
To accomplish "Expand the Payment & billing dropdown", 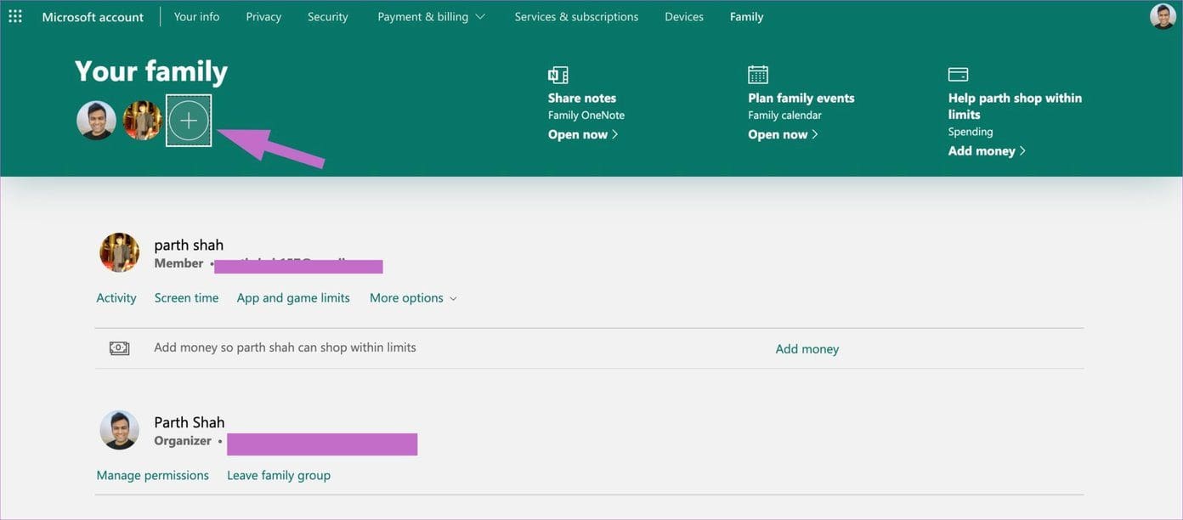I will coord(432,17).
